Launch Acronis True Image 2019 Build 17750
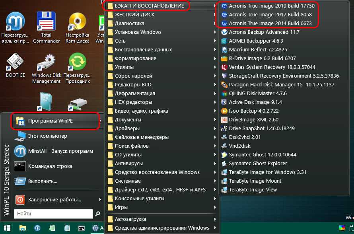The height and width of the screenshot is (234, 354). [x=271, y=6]
